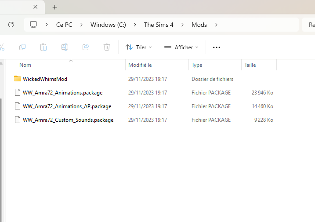Screen dimensions: 315x222
Task: Select WW_Amra72_Animations.package file
Action: (x=63, y=93)
